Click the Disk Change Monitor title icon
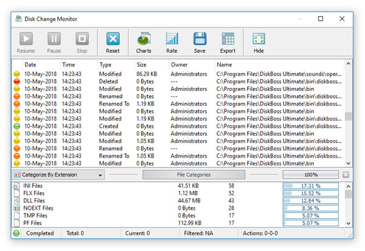 (x=19, y=19)
